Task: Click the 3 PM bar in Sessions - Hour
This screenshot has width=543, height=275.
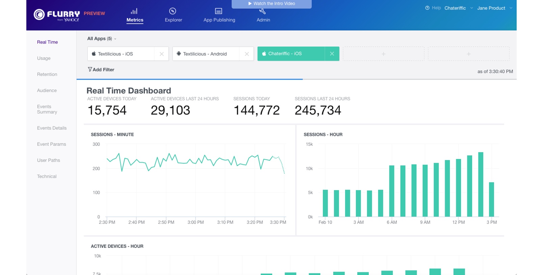Action: click(491, 199)
